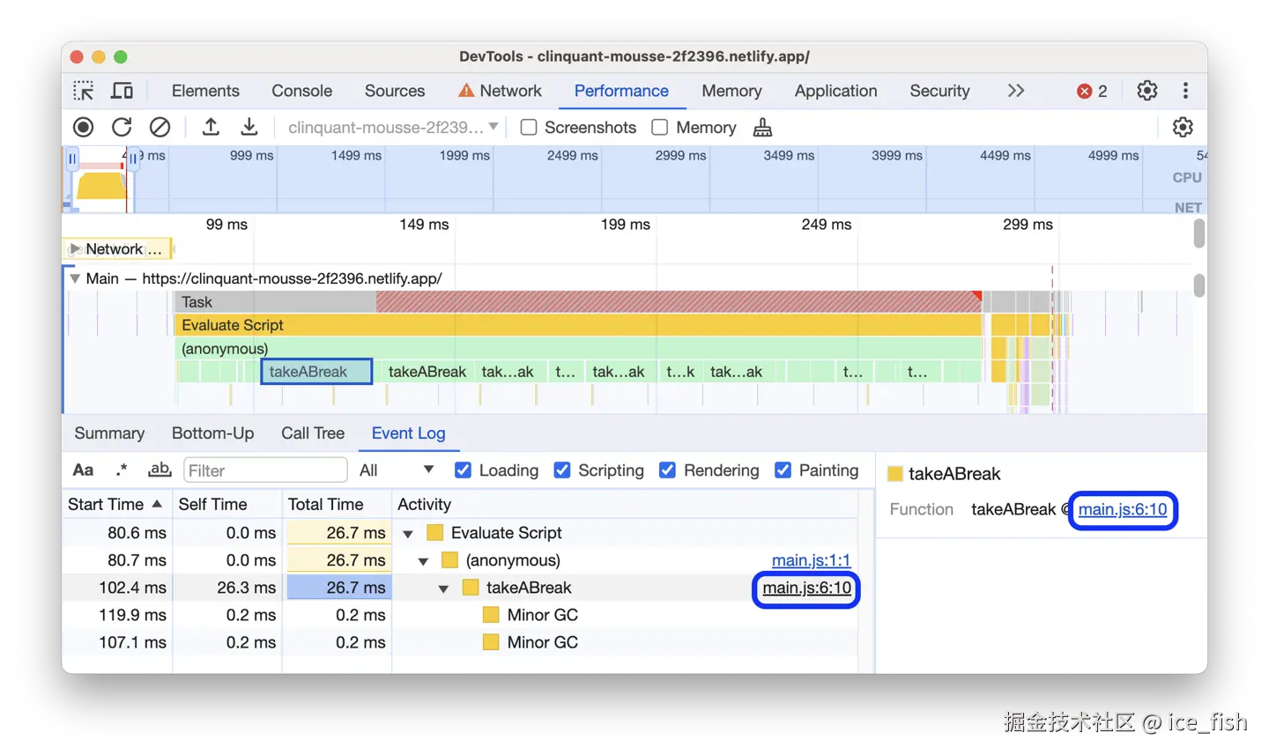The image size is (1269, 755).
Task: Switch to the Bottom-Up tab
Action: click(212, 433)
